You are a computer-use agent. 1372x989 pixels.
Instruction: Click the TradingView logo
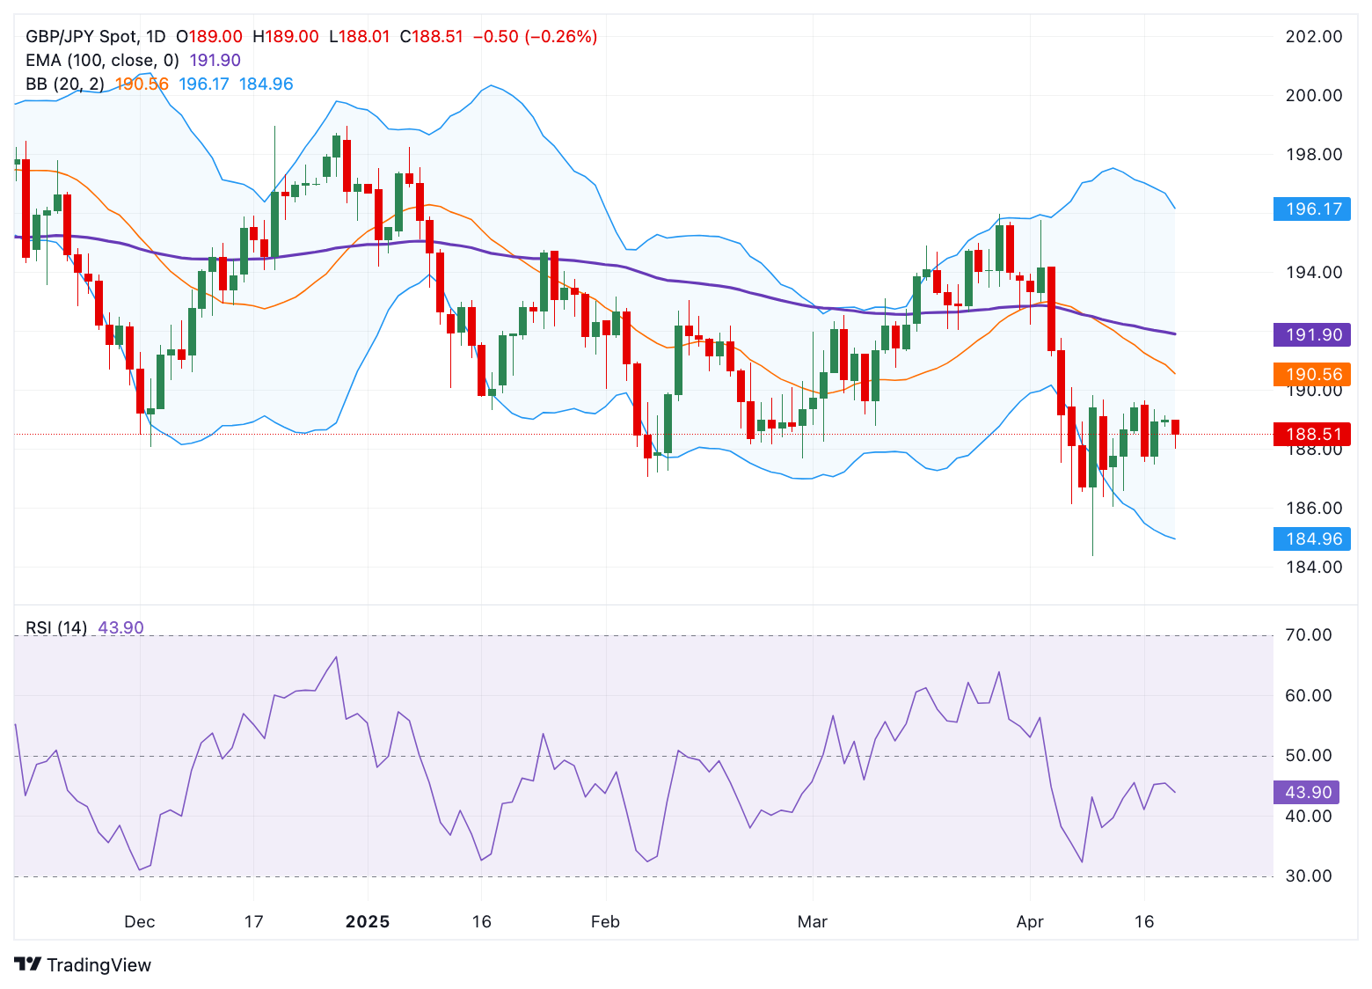coord(84,965)
